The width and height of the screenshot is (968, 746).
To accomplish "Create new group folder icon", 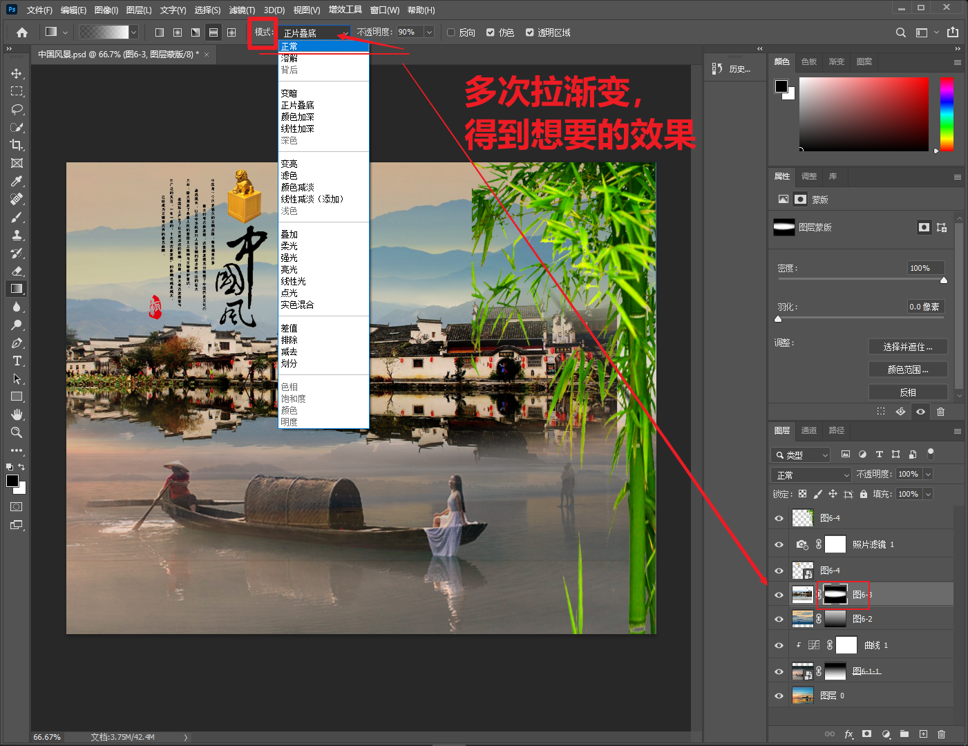I will [x=904, y=734].
